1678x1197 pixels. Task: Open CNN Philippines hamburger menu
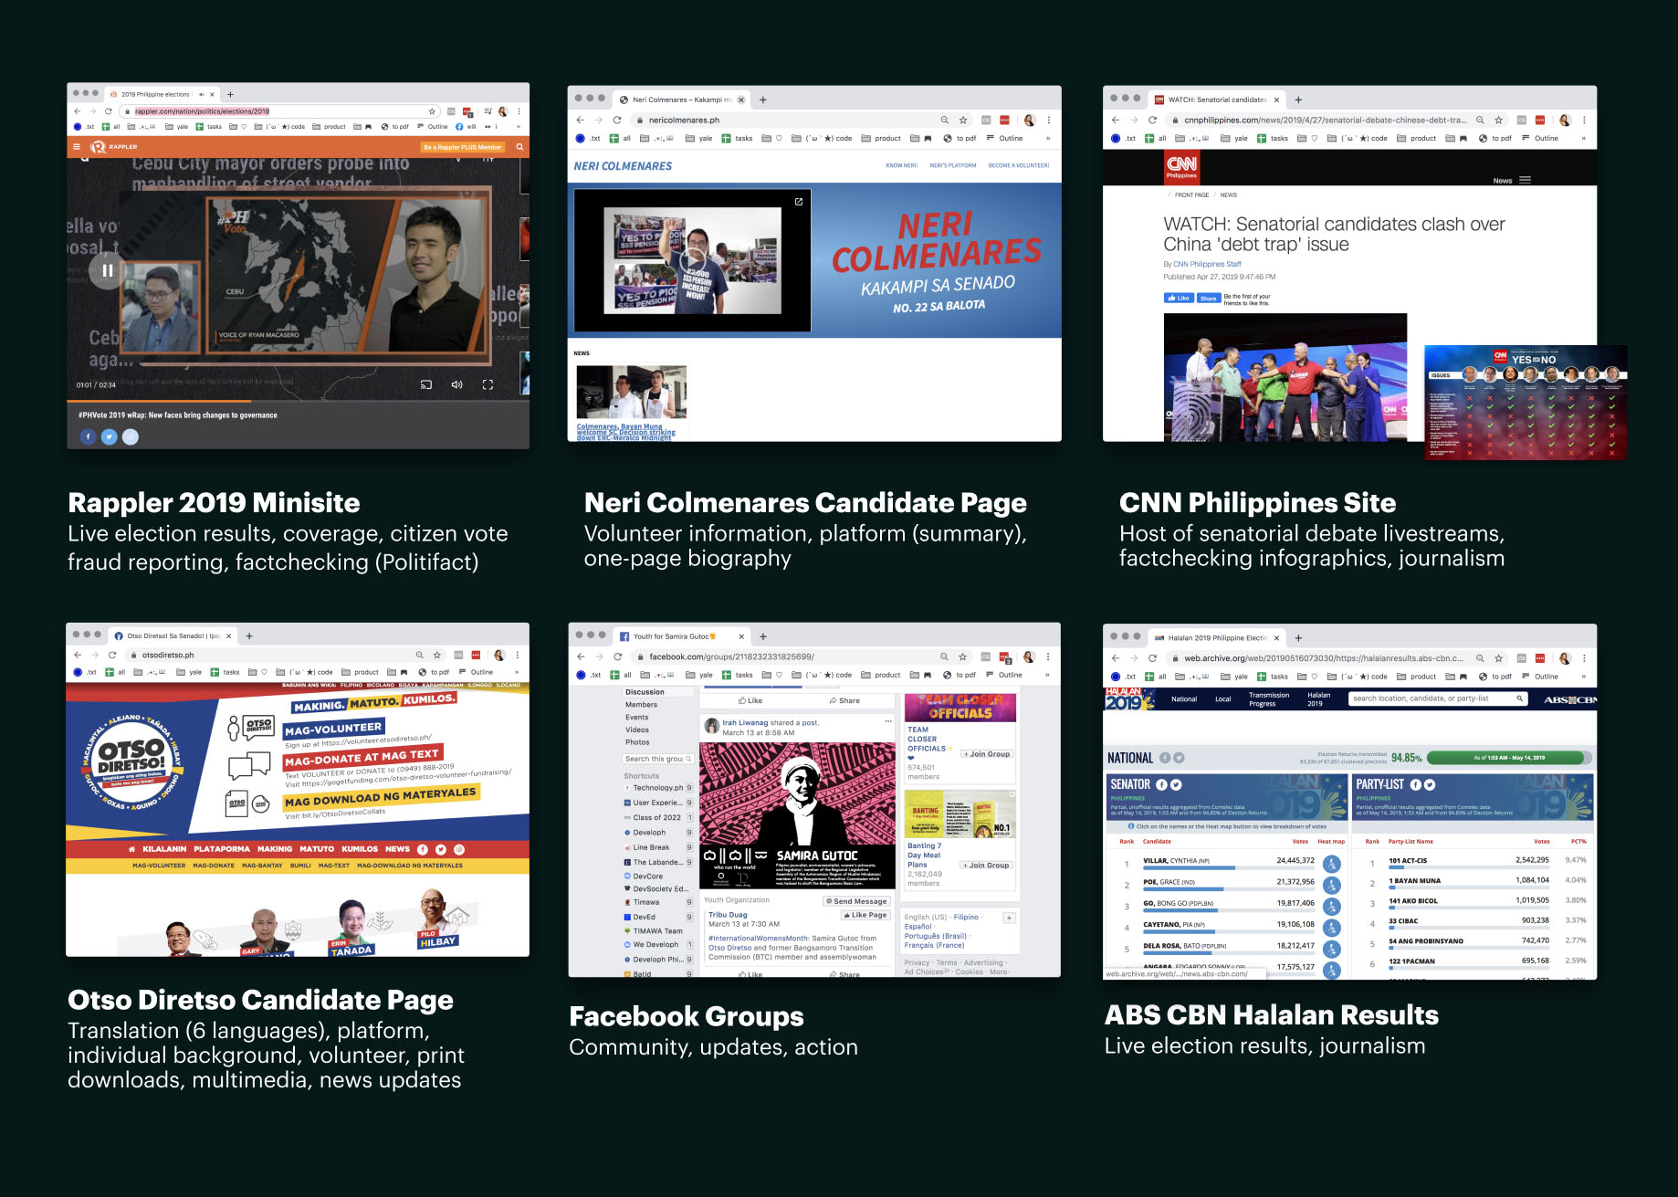(x=1525, y=180)
